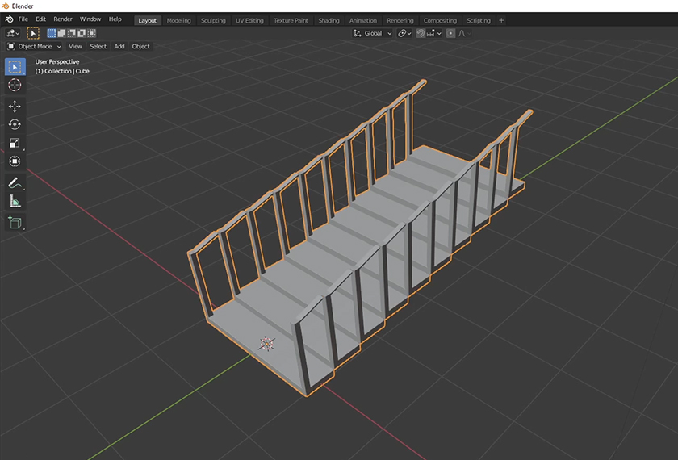Select the Cursor tool in toolbar

(15, 85)
